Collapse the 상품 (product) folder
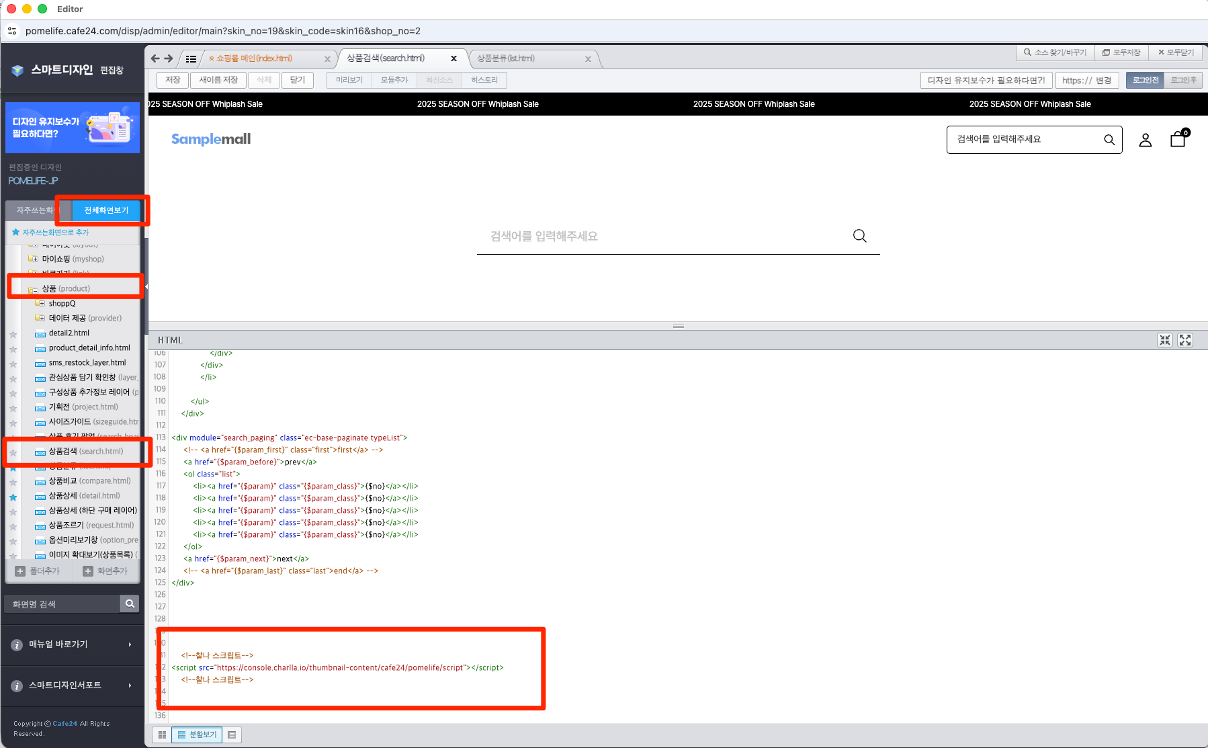1208x748 pixels. [34, 290]
